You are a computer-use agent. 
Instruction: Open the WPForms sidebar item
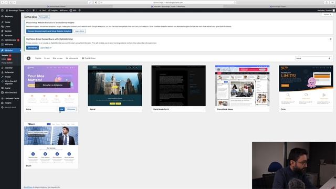(8, 45)
